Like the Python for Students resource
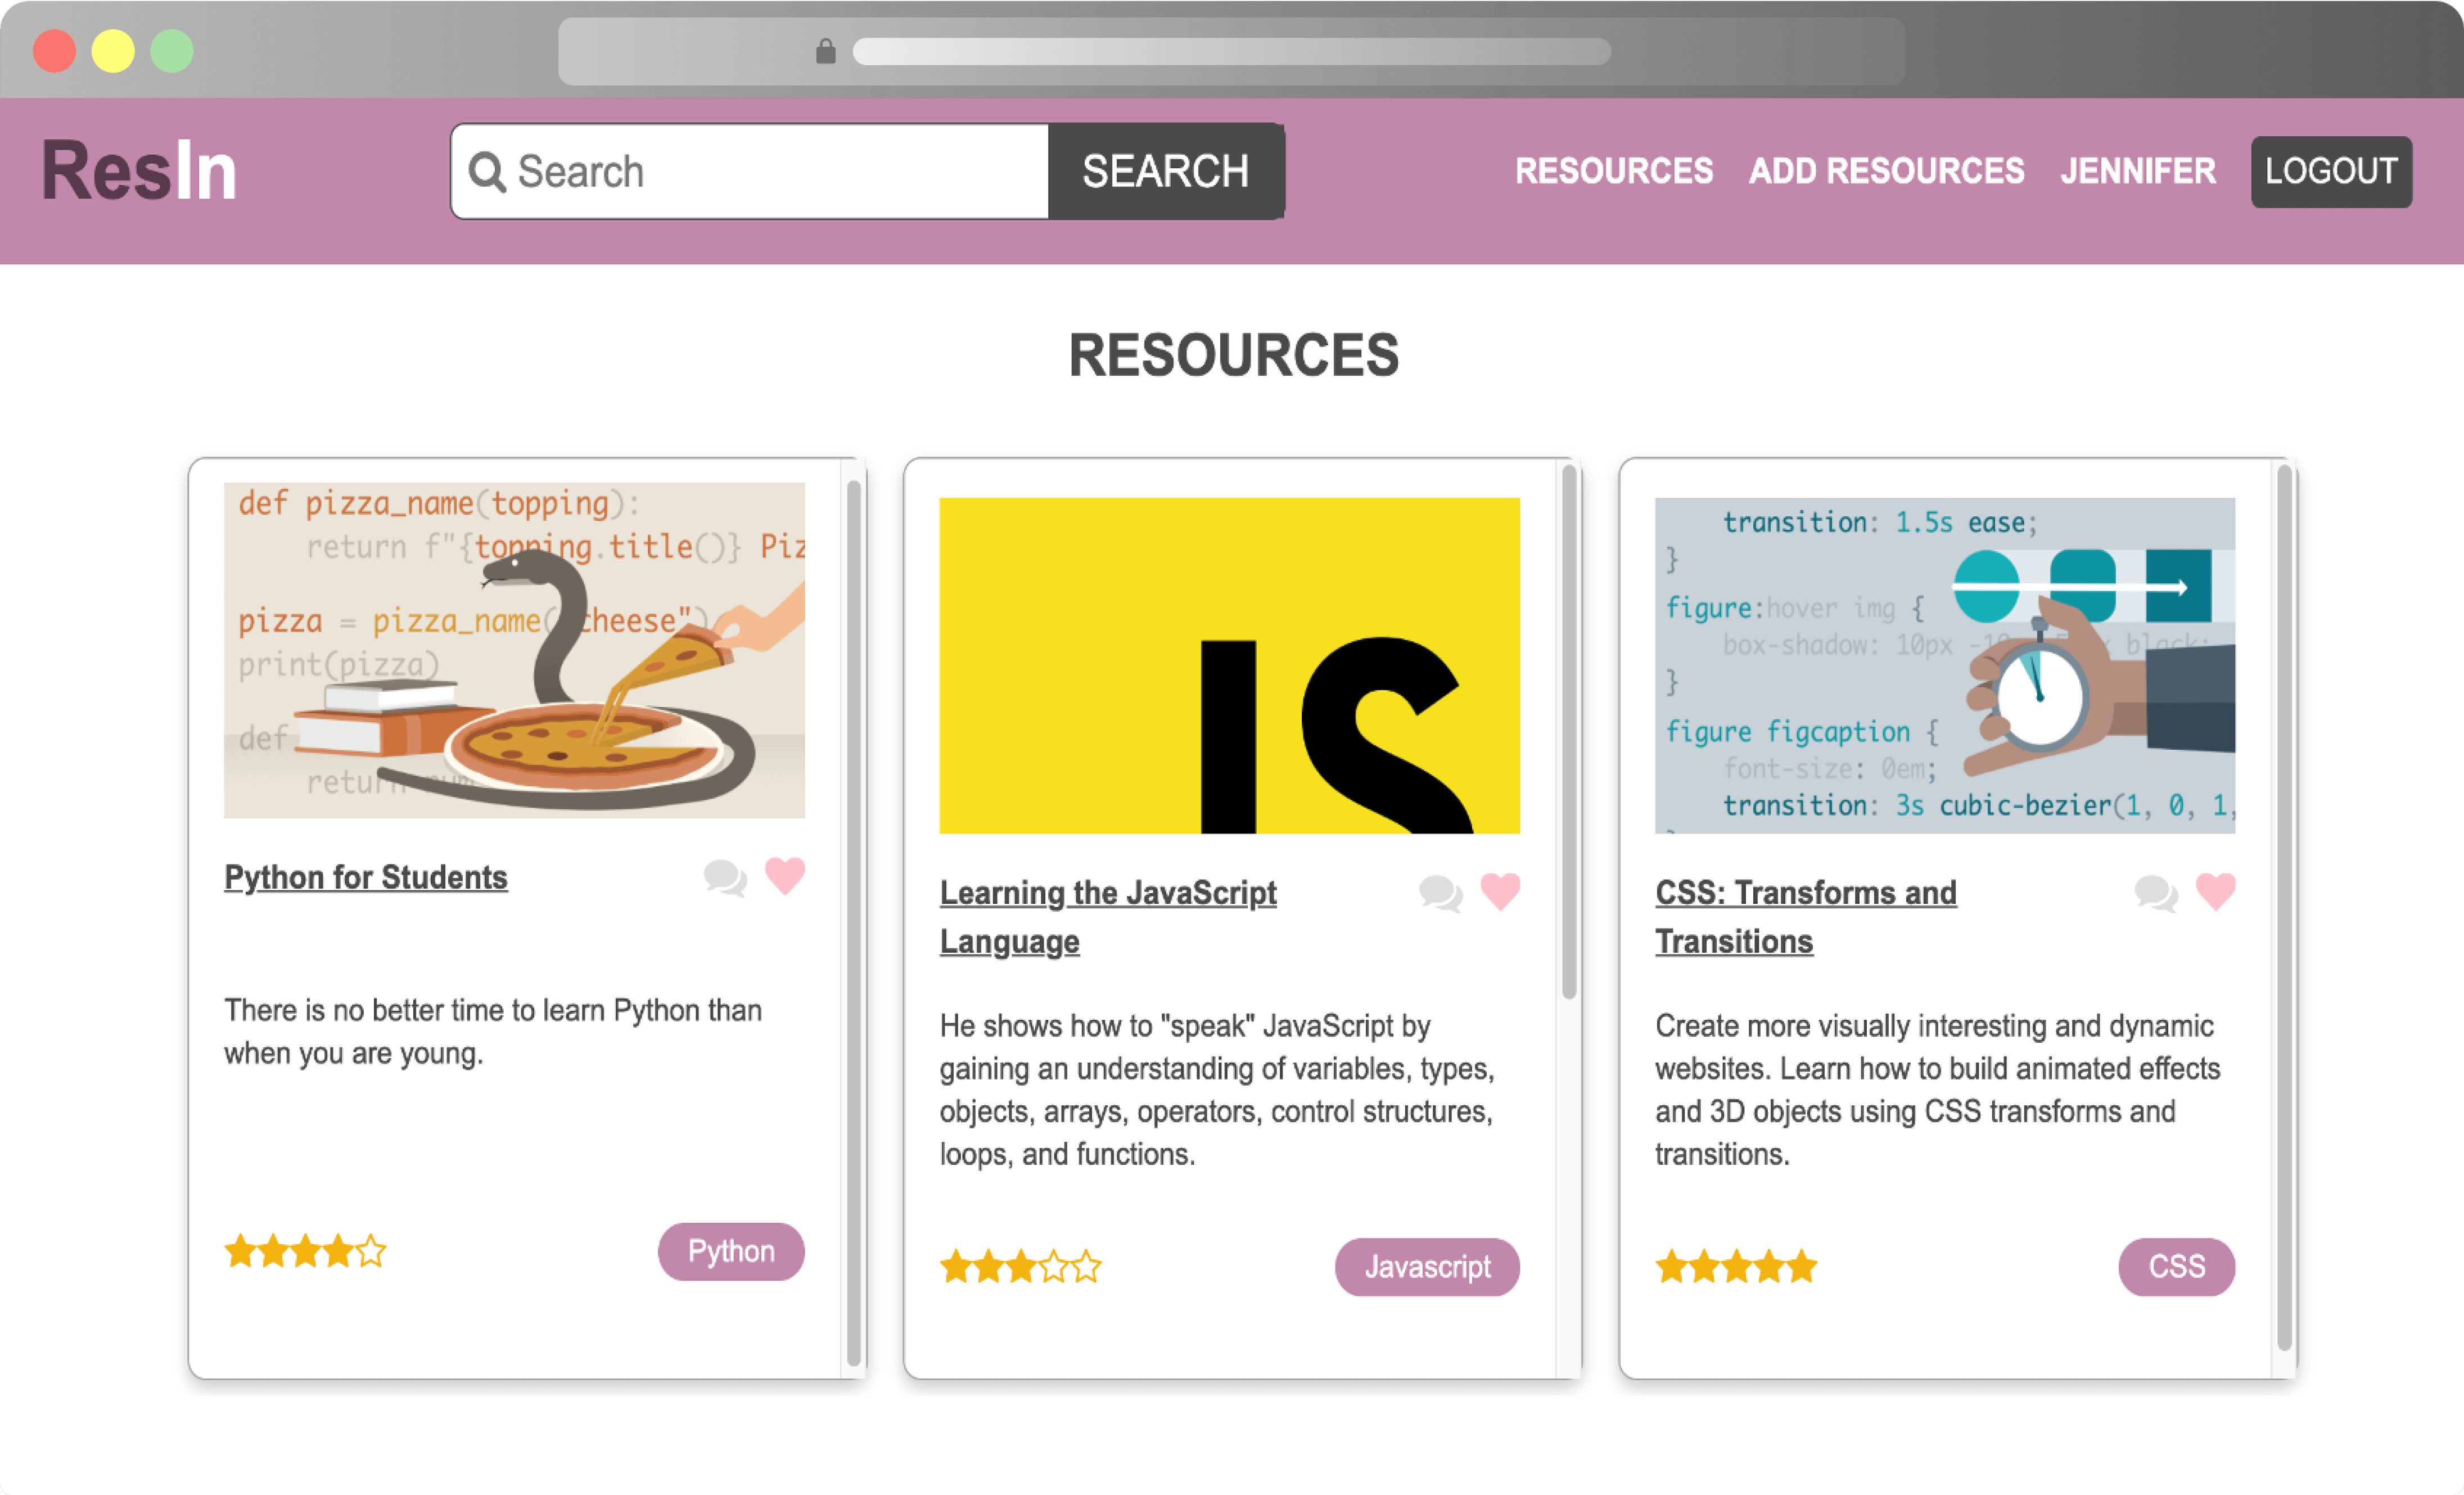 tap(785, 876)
